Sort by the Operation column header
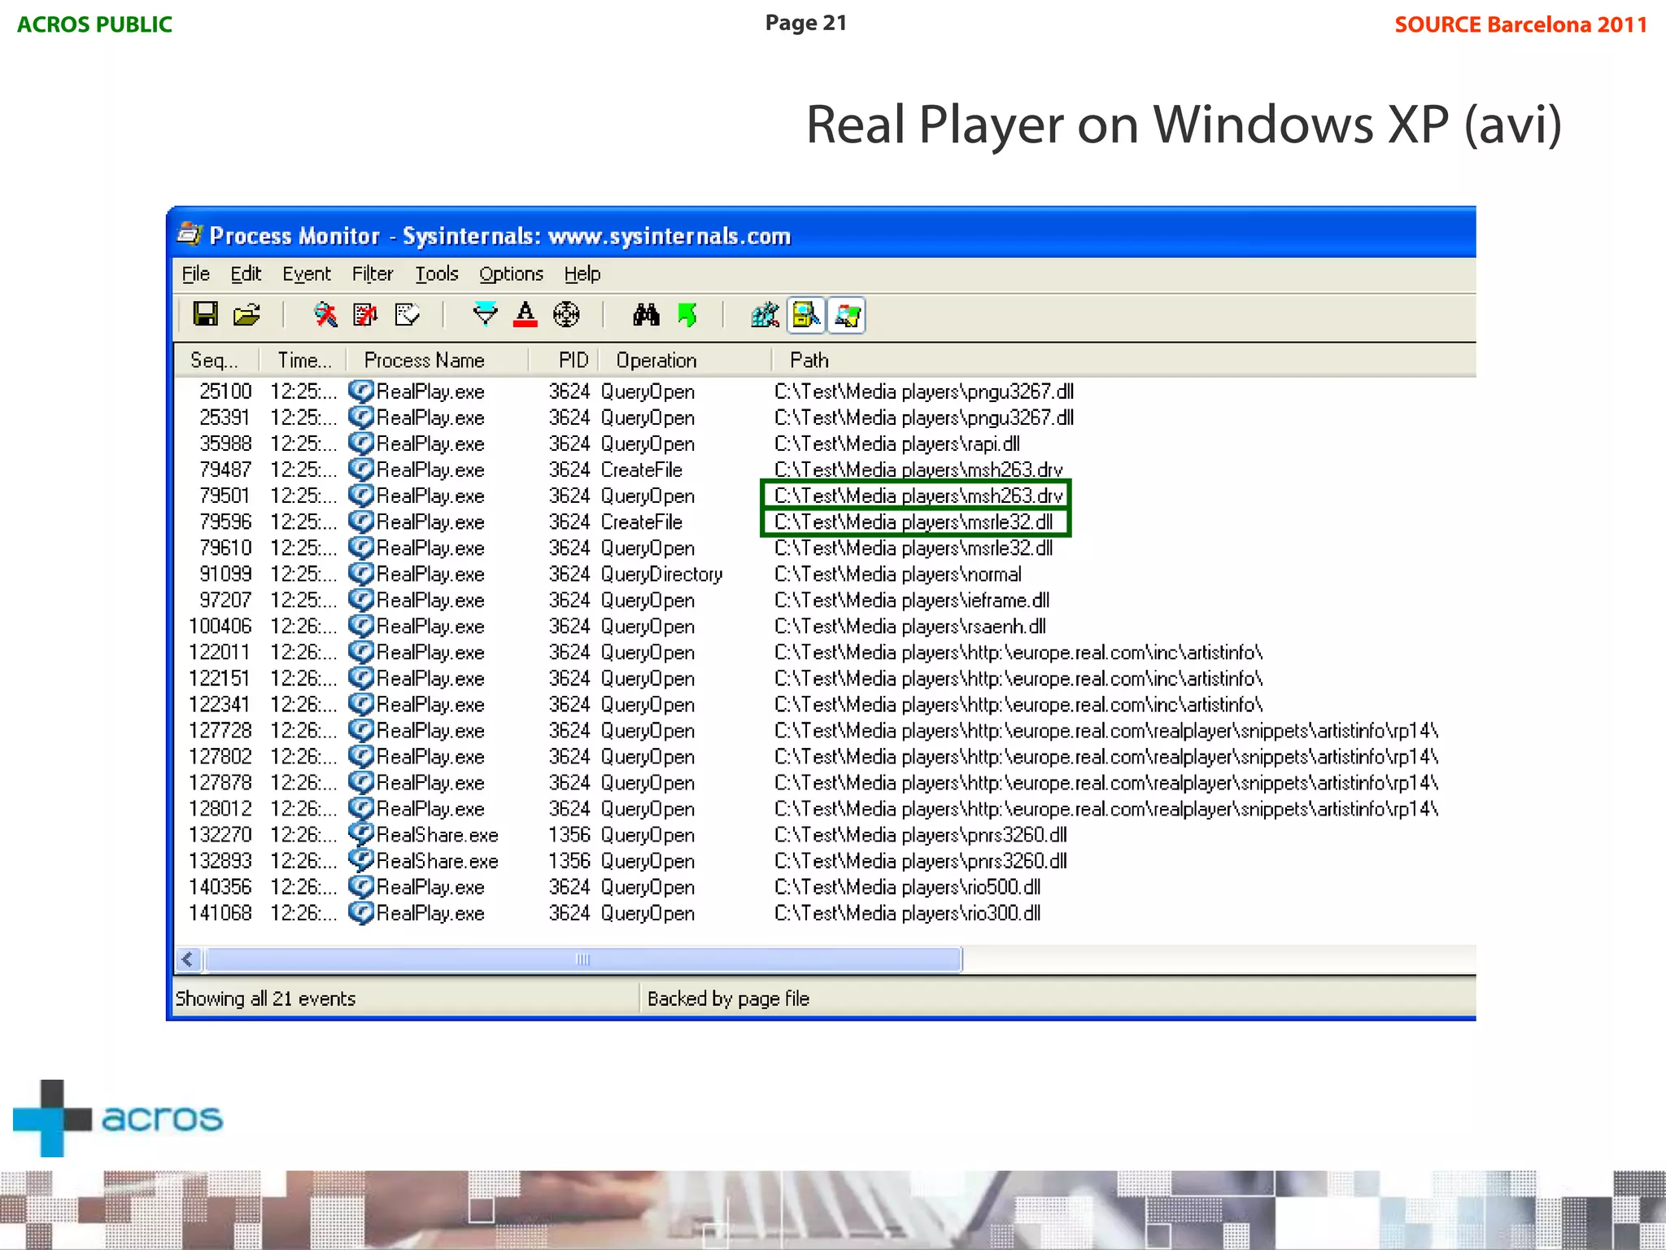Viewport: 1666px width, 1250px height. (x=685, y=360)
